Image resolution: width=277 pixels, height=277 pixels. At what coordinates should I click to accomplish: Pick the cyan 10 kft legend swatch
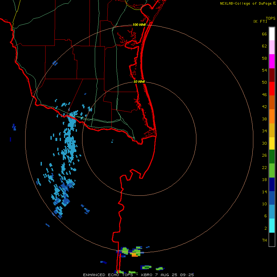(x=272, y=226)
